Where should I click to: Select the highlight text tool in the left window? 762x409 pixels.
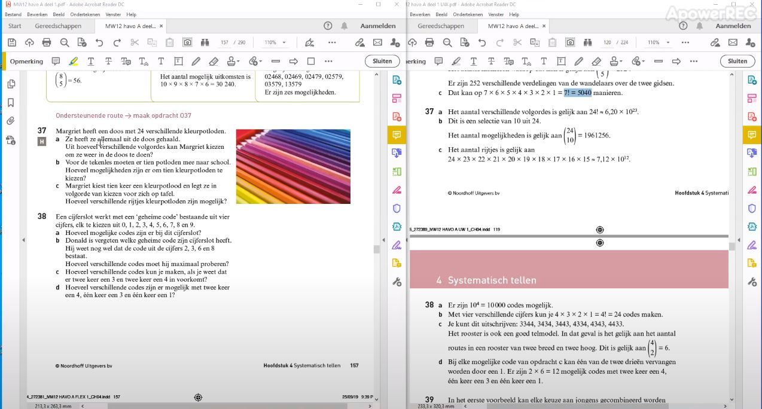point(73,61)
